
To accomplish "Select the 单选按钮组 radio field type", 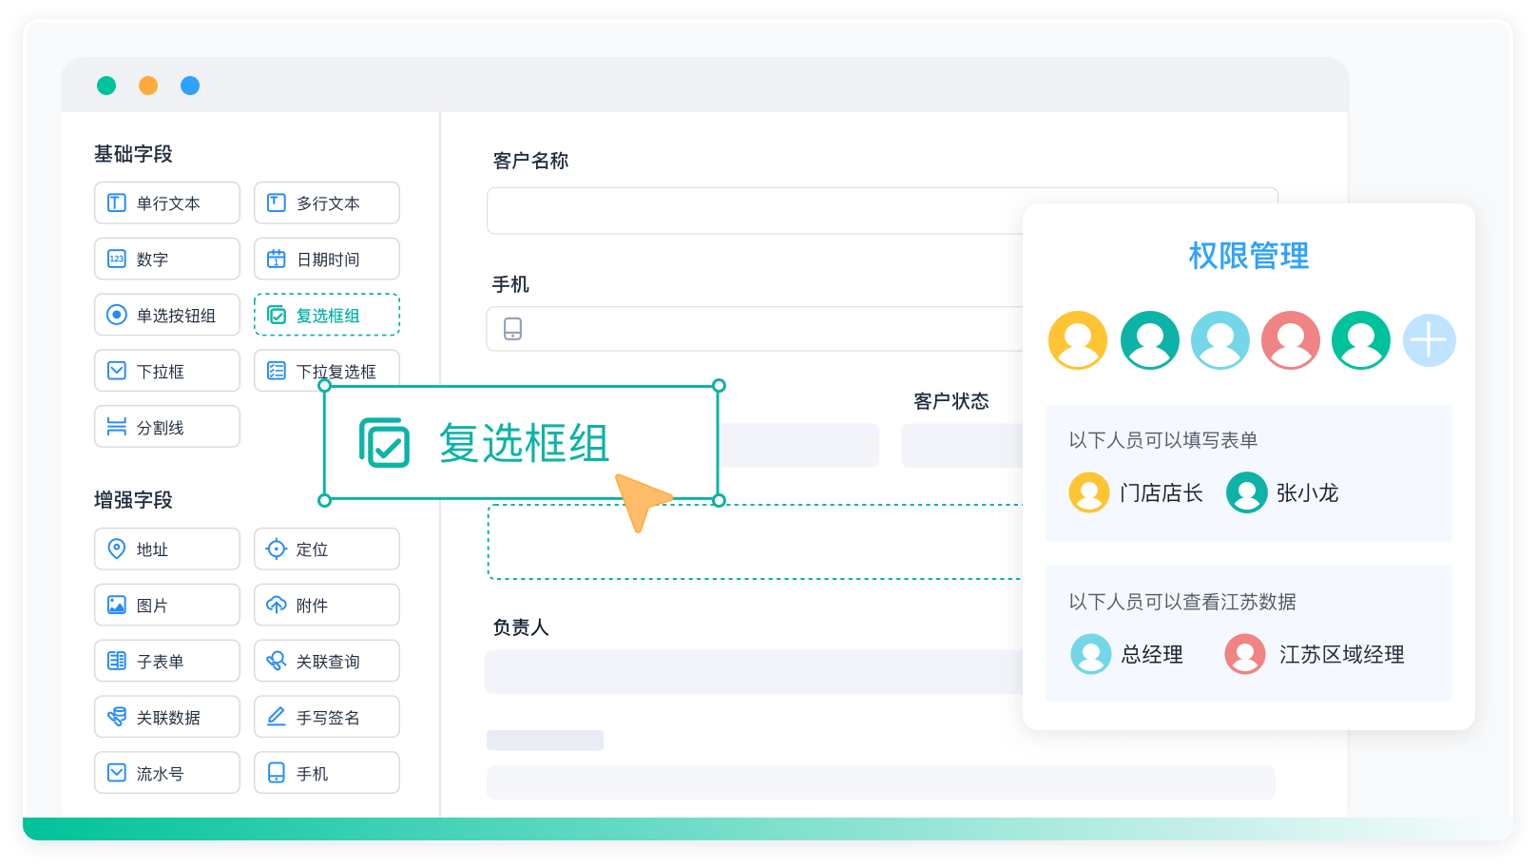I will click(166, 315).
